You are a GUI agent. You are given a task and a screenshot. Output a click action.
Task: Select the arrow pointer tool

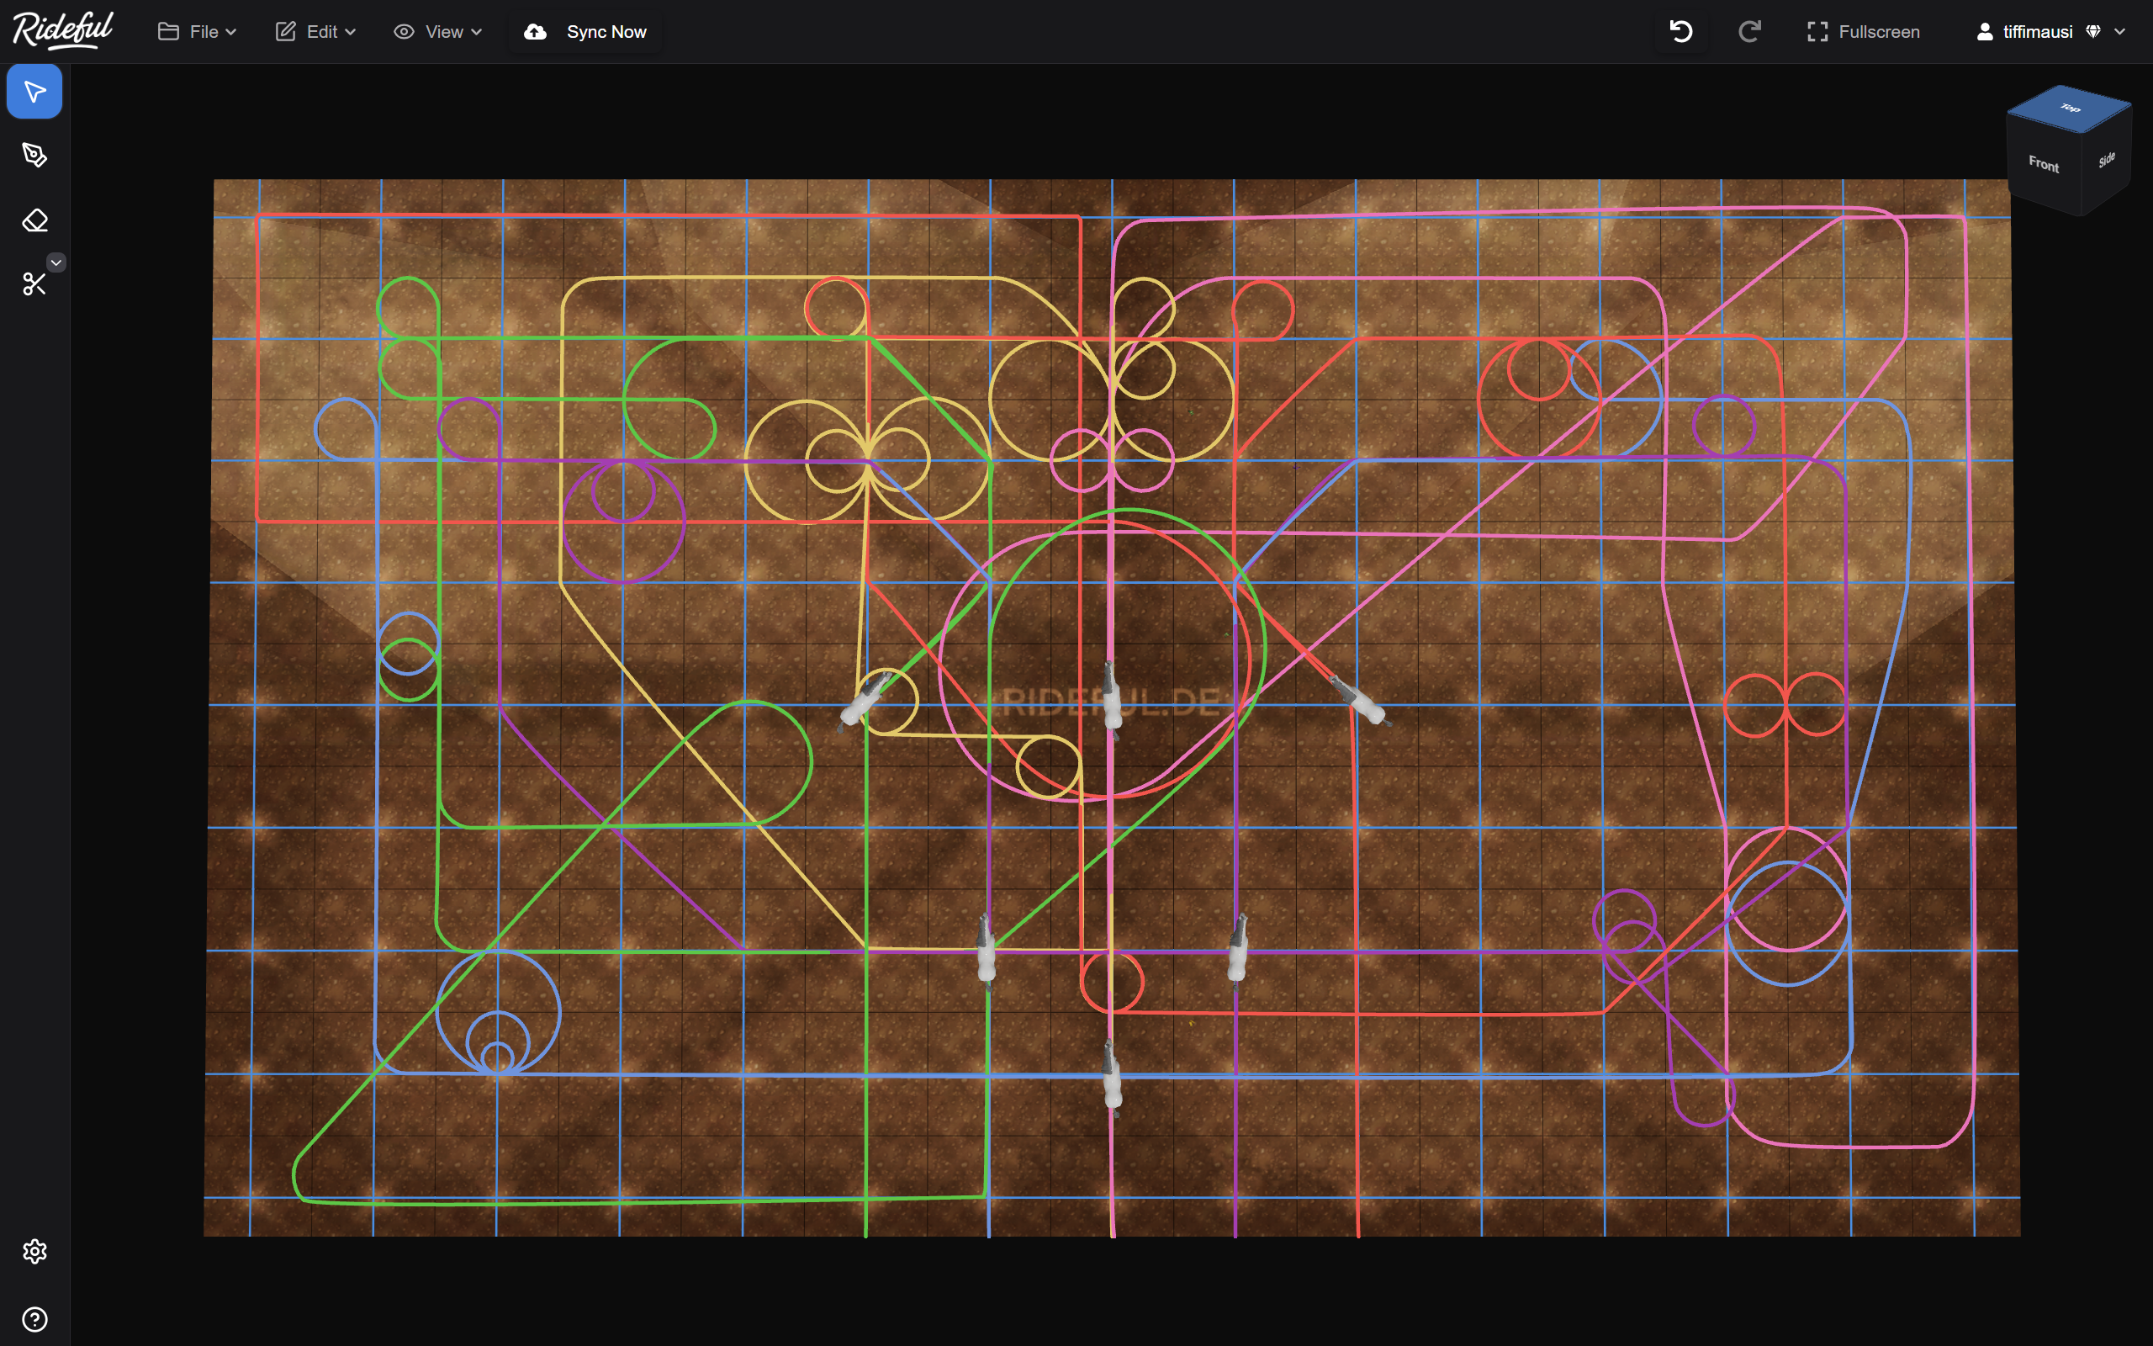pos(34,92)
